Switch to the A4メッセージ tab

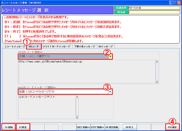click(x=106, y=46)
